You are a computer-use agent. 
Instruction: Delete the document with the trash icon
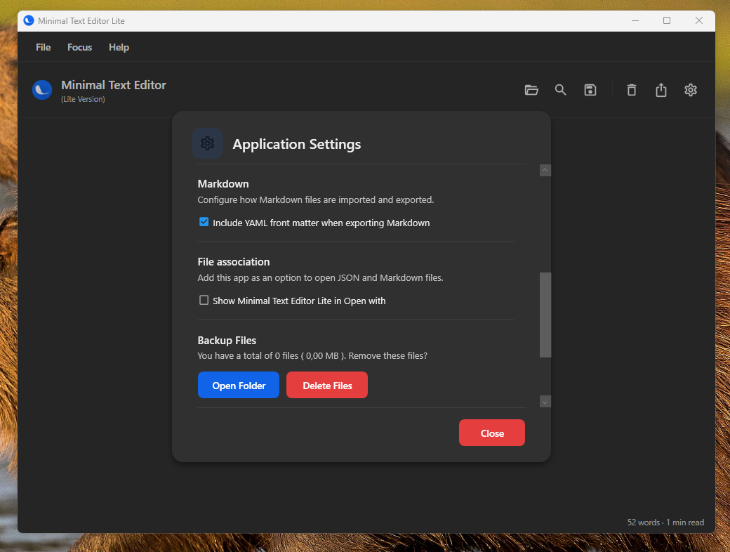[x=631, y=90]
